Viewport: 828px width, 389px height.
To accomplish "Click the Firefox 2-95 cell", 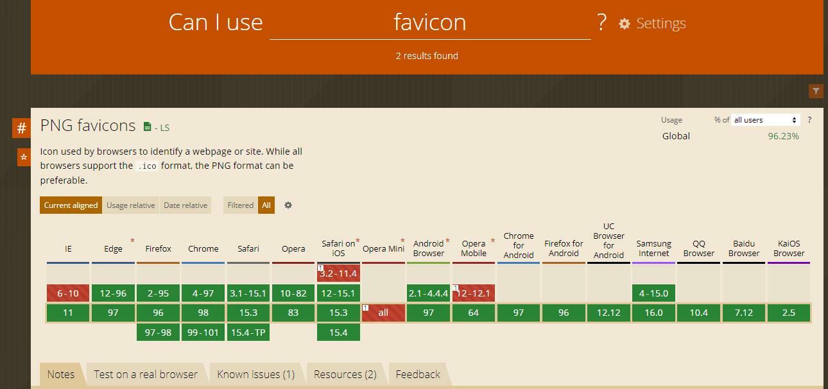I will coord(158,293).
